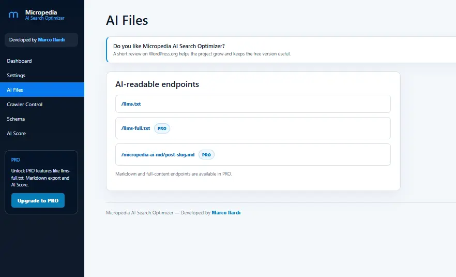This screenshot has width=456, height=277.
Task: Open the AI Score section
Action: point(17,134)
